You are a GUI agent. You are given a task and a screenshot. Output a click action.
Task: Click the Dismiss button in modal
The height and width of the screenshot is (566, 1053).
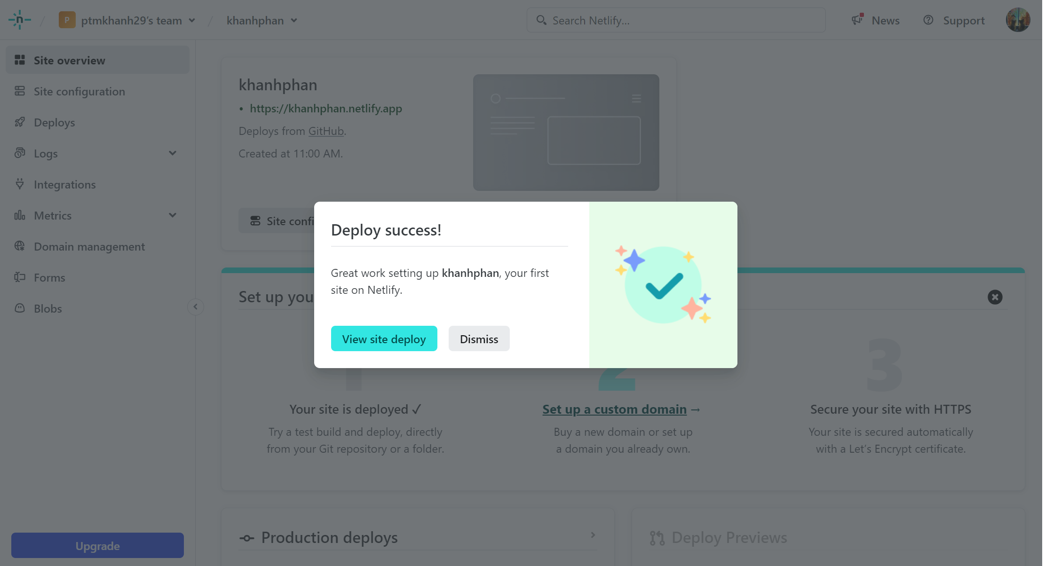[x=478, y=338]
